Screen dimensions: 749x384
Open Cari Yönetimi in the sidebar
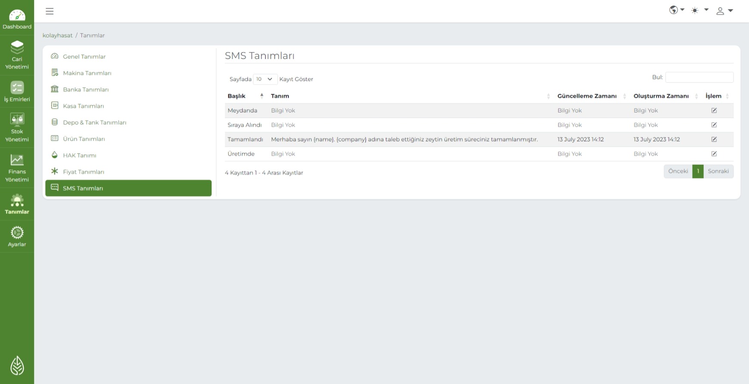click(17, 55)
